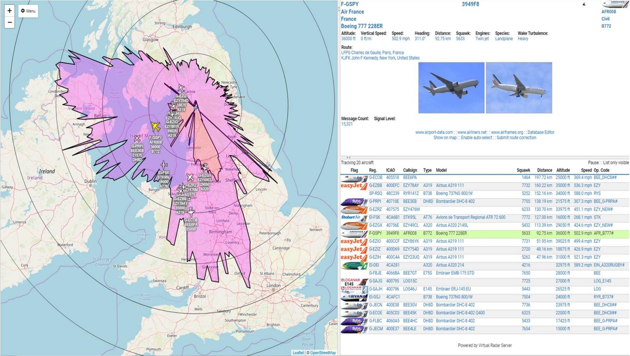This screenshot has height=356, width=630.
Task: Open the www.airliners.net link
Action: pos(472,132)
